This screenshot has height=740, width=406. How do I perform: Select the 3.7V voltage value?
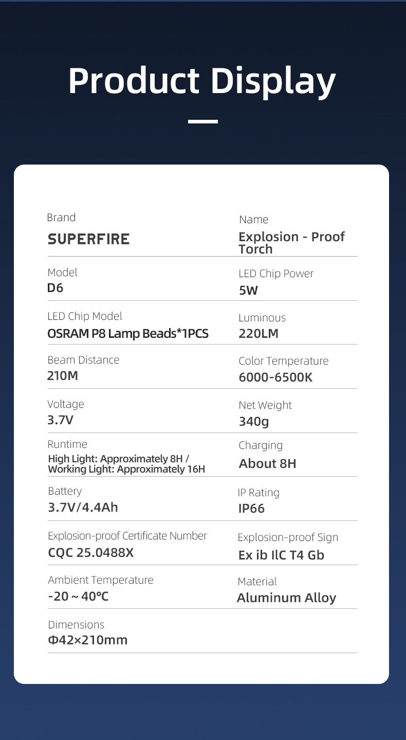point(61,420)
